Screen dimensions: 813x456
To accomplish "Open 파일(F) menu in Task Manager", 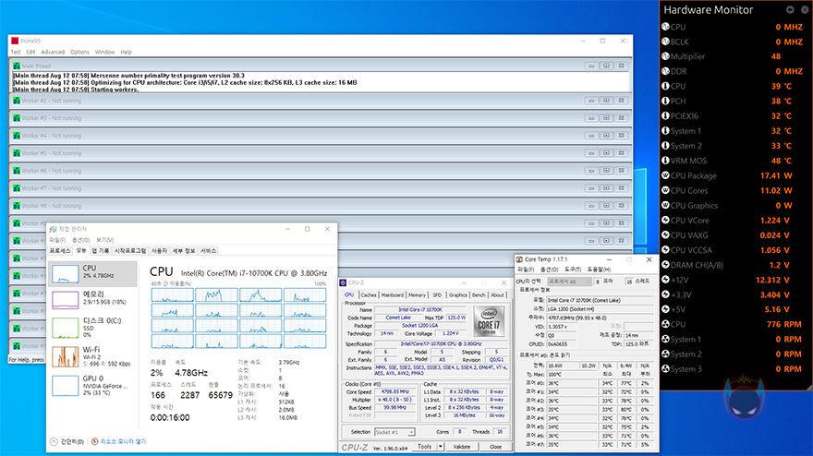I will [x=57, y=240].
